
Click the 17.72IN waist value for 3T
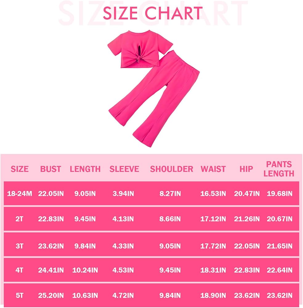pyautogui.click(x=213, y=246)
